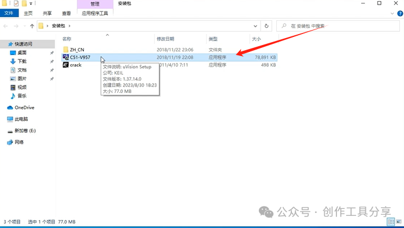Click the crack file icon
This screenshot has width=404, height=228.
(66, 65)
